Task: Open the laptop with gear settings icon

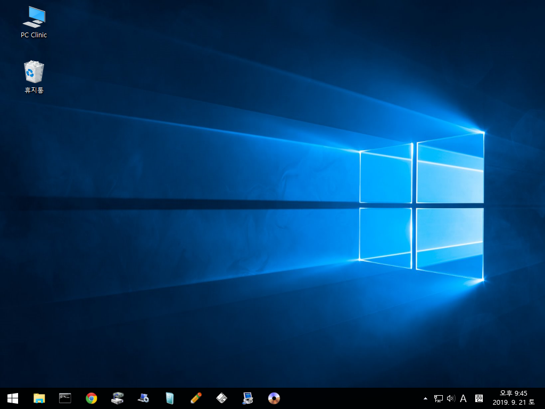Action: click(x=144, y=398)
